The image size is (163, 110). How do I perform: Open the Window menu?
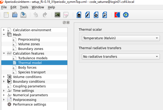pos(38,7)
